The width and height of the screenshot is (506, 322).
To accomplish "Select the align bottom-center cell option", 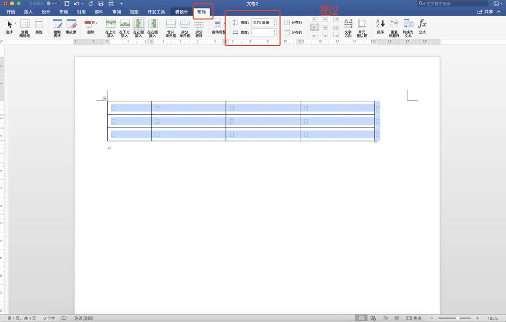I will pyautogui.click(x=325, y=35).
